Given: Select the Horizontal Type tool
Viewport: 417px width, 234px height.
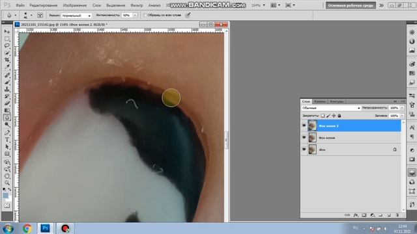Looking at the screenshot, I should click(x=7, y=140).
